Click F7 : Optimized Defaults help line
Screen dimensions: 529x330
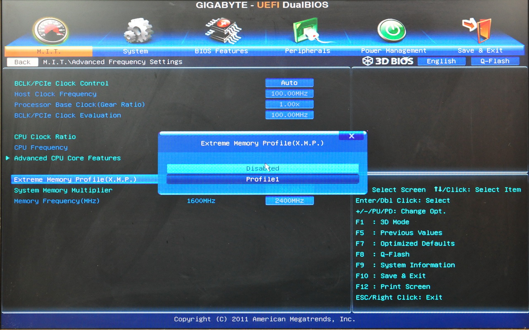point(405,244)
